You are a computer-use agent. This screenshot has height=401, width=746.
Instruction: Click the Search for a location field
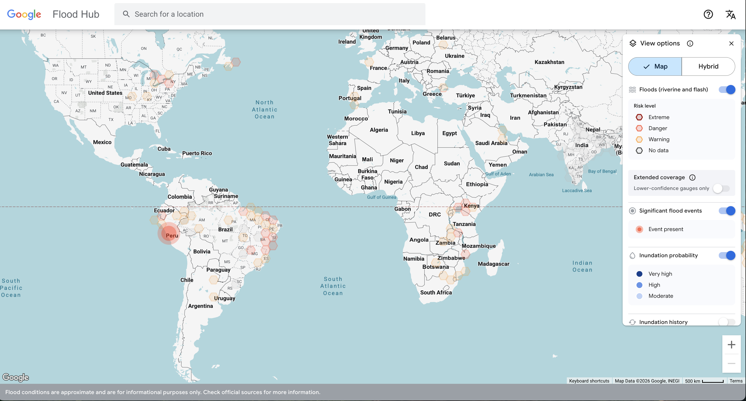click(269, 14)
